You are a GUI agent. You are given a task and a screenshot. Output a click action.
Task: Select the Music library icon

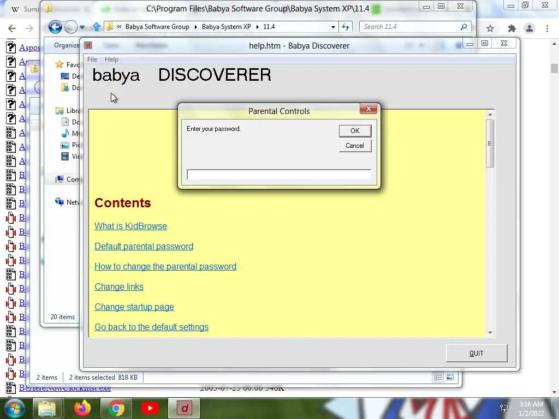pyautogui.click(x=65, y=133)
